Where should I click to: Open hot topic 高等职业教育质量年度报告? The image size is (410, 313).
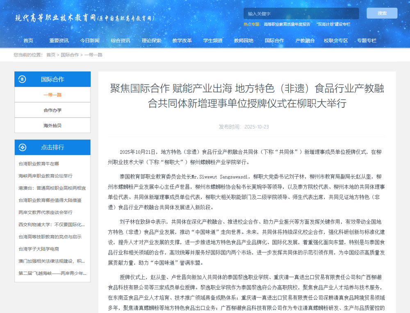click(287, 24)
